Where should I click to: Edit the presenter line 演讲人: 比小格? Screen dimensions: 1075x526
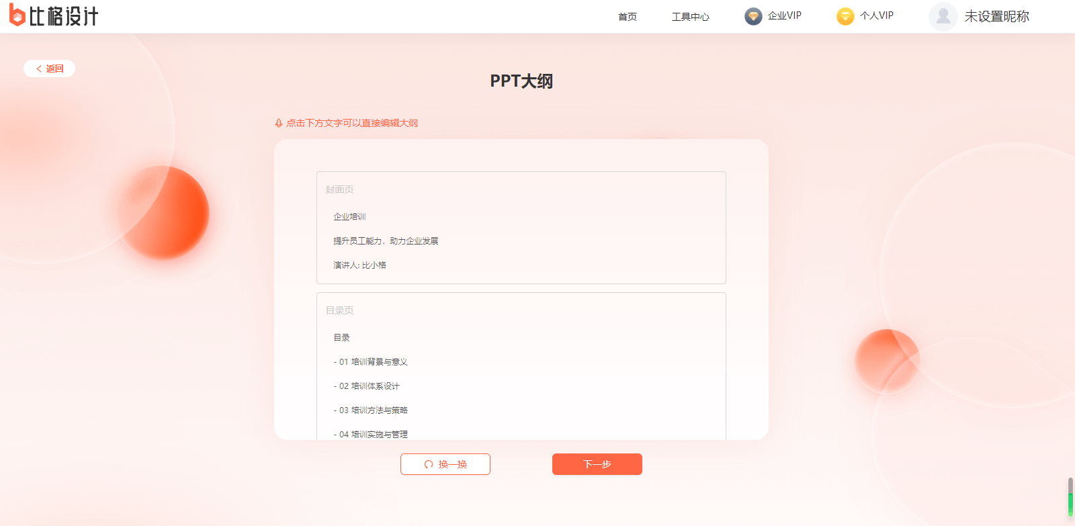click(359, 265)
